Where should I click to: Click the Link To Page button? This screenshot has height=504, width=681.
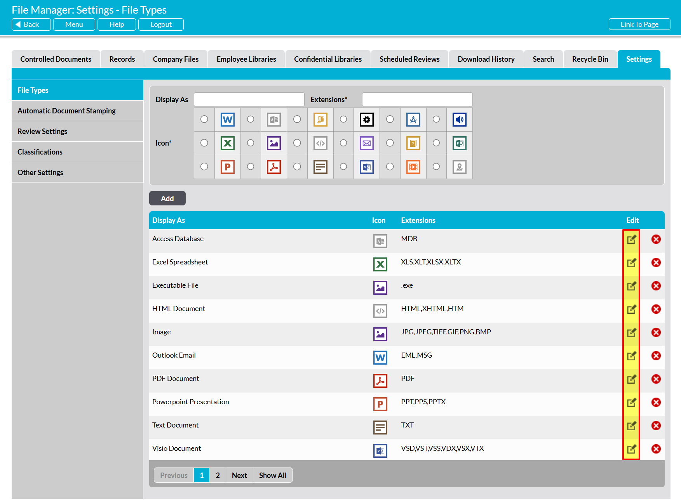(x=639, y=24)
